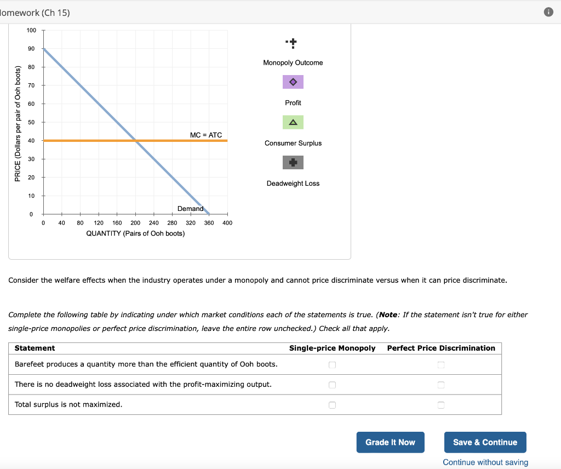The image size is (561, 469).
Task: Check Perfect Price Discrimination for no deadweight loss statement
Action: (441, 385)
